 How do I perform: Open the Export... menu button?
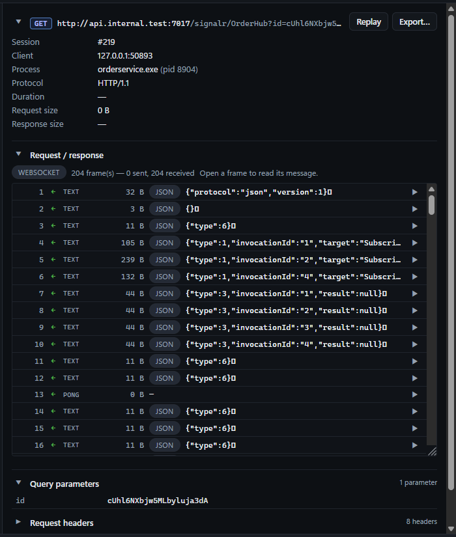point(414,22)
